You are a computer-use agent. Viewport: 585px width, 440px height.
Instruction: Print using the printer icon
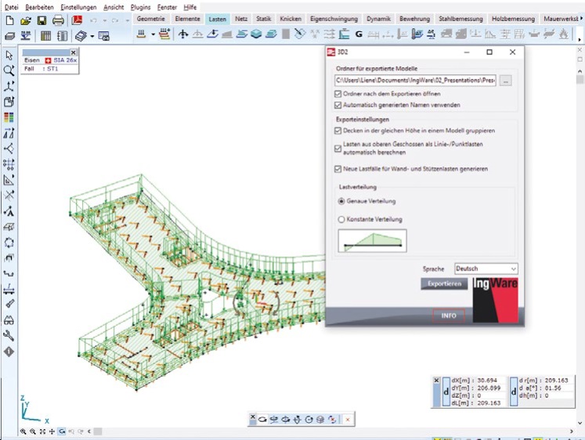point(58,20)
